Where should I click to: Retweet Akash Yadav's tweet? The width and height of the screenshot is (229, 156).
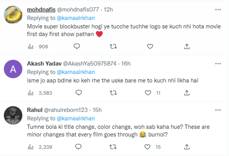point(113,93)
